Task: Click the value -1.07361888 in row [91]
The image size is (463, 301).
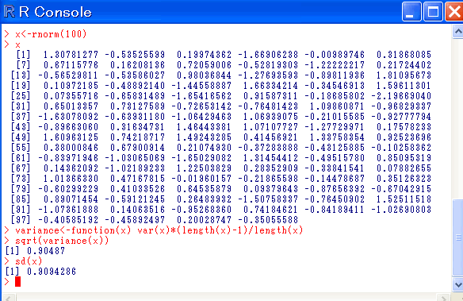Action: point(68,210)
